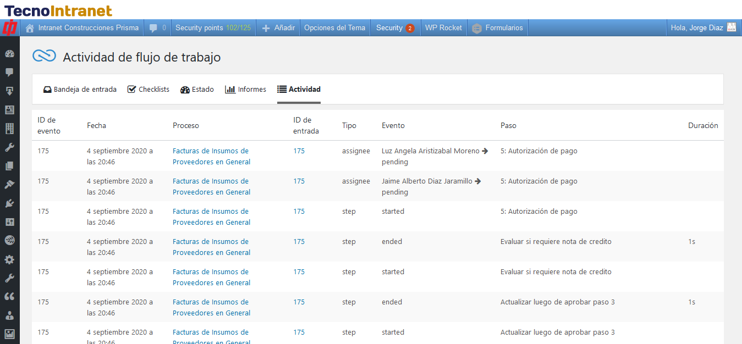Click the settings gear icon in sidebar
Screen dimensions: 742x344
9,259
